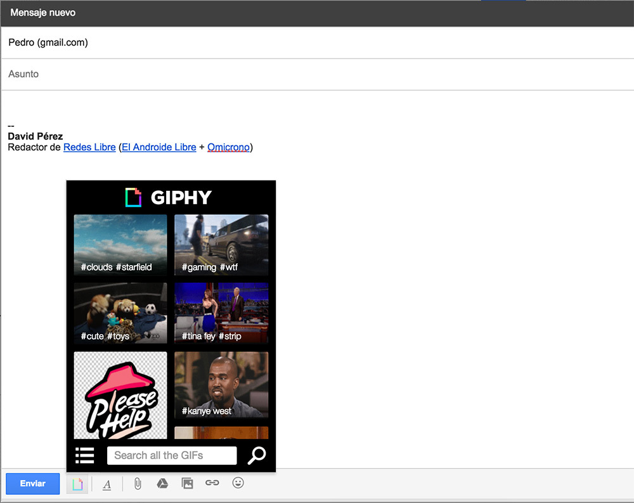Click the GIPHY logo in the panel header
The height and width of the screenshot is (503, 634).
click(x=171, y=197)
